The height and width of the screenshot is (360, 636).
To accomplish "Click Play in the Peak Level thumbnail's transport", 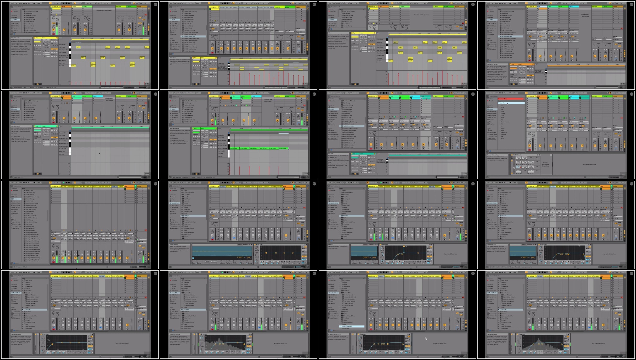I will pos(222,3).
